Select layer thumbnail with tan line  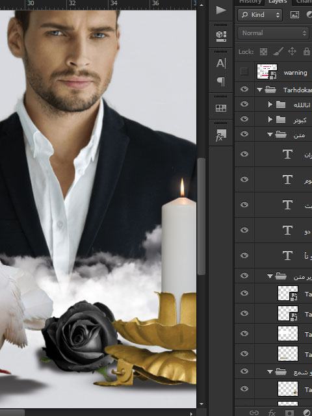click(x=287, y=354)
